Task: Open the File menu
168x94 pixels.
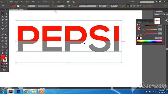Action: point(7,2)
